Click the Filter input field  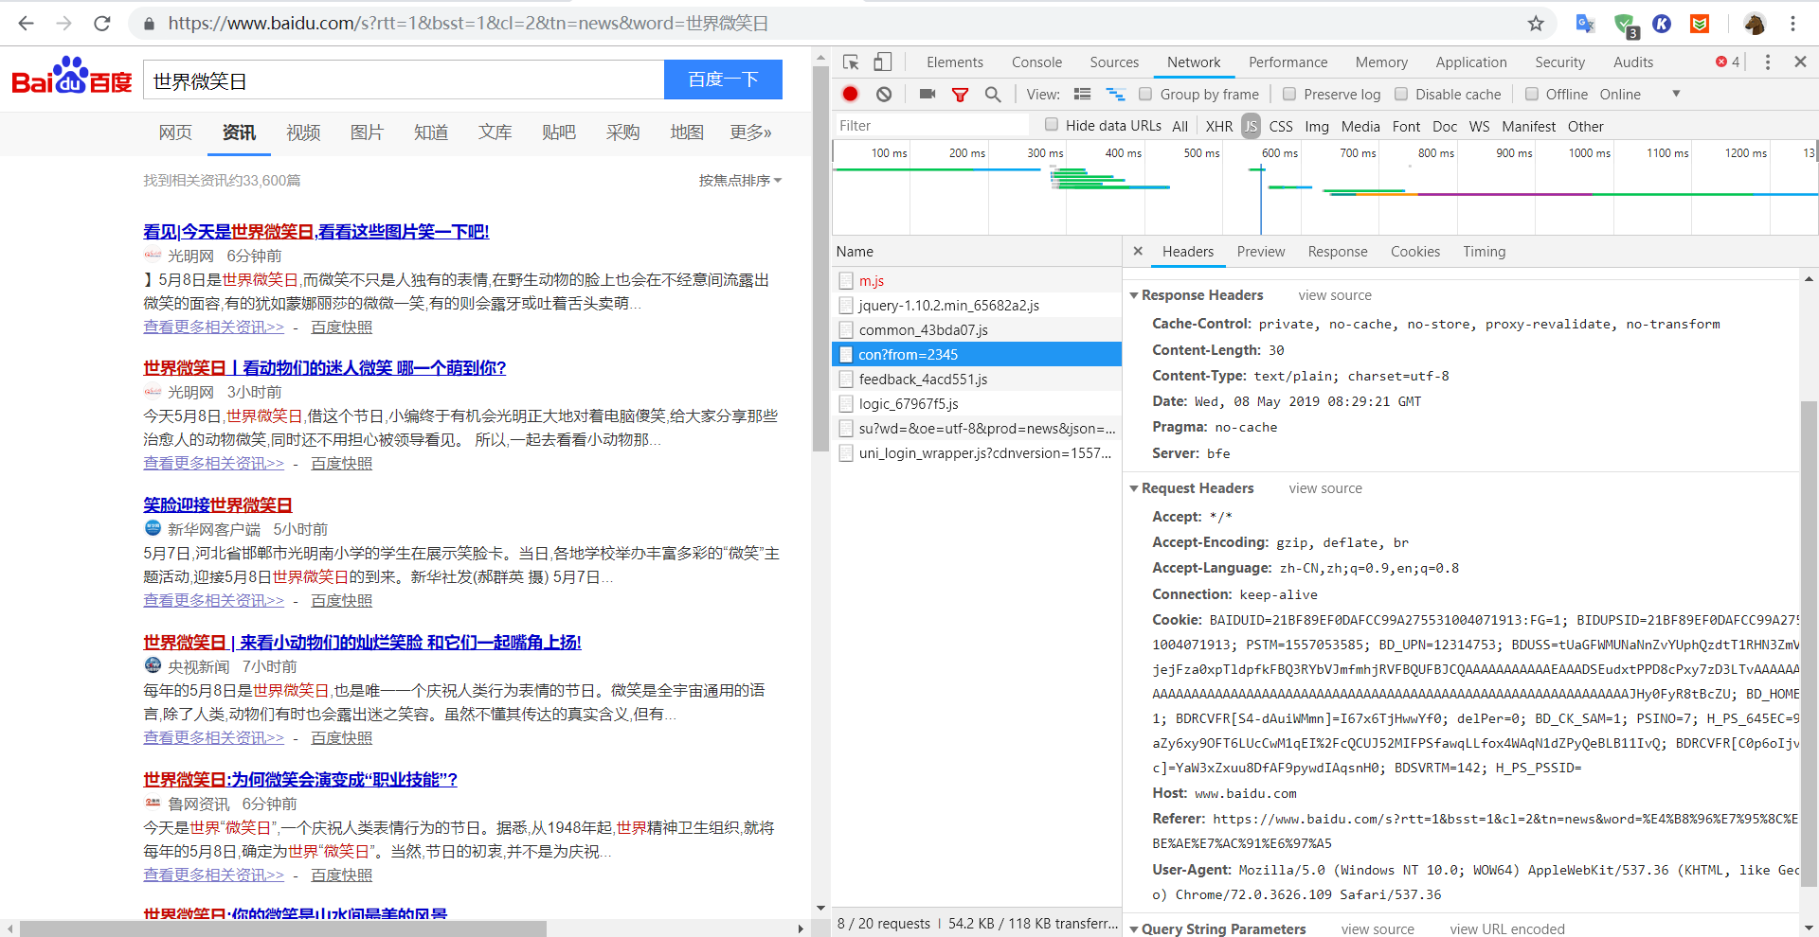(x=931, y=125)
